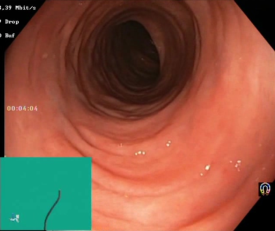Click the green scope-position inset map
This screenshot has width=275, height=231.
(x=46, y=194)
